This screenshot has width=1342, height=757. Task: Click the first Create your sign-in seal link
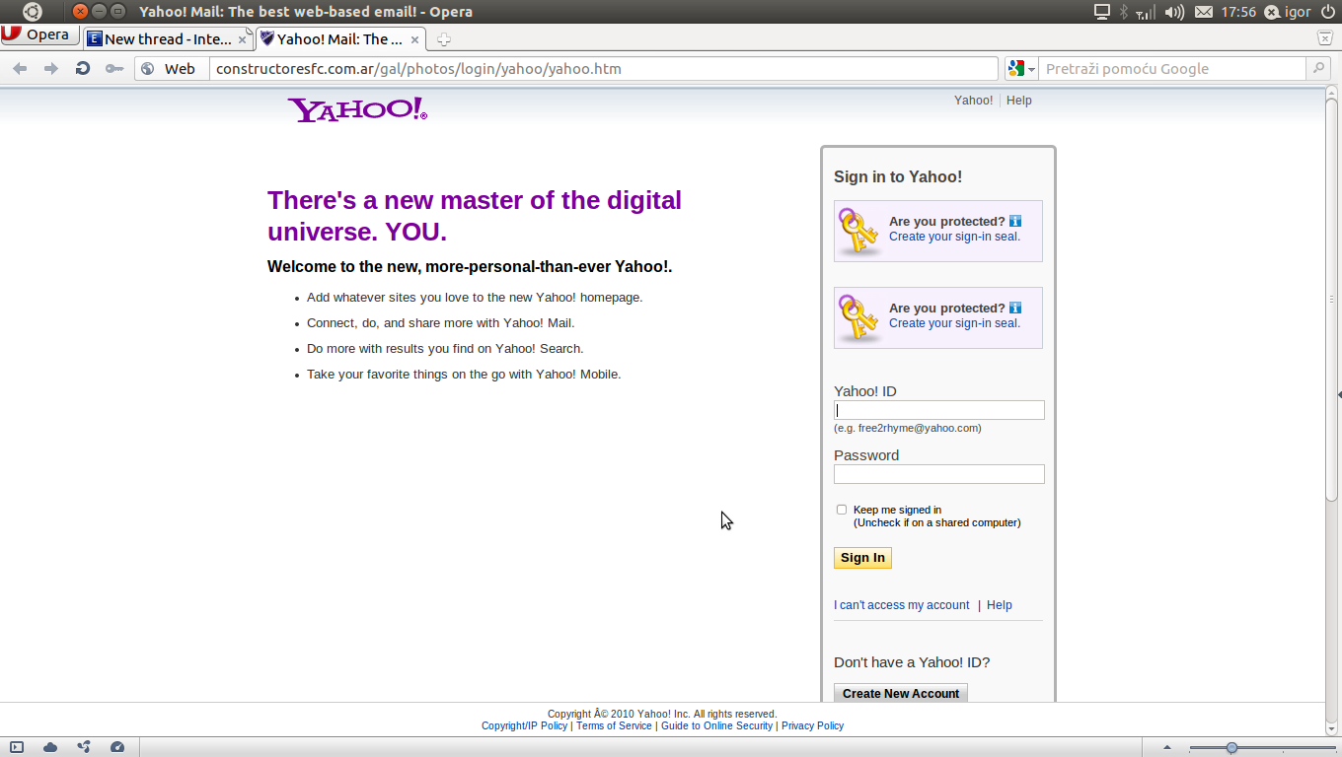[954, 237]
